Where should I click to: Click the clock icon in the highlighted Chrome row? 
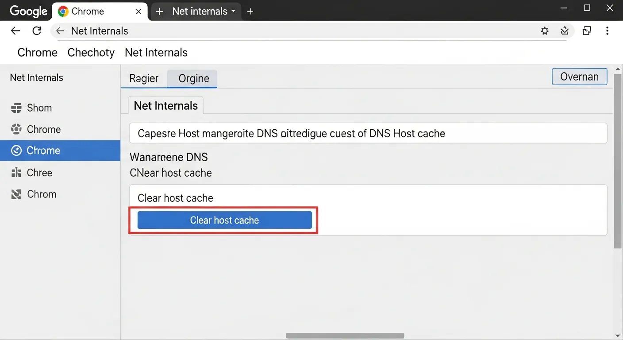tap(16, 151)
